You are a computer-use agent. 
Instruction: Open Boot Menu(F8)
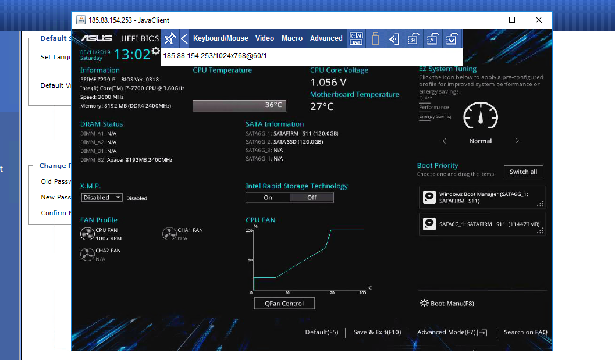(x=447, y=304)
